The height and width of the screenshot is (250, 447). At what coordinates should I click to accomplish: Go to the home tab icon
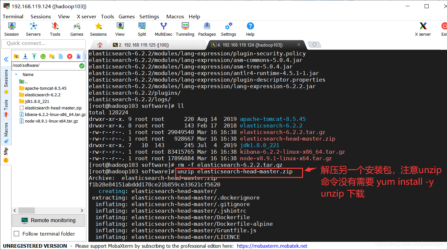(x=100, y=45)
